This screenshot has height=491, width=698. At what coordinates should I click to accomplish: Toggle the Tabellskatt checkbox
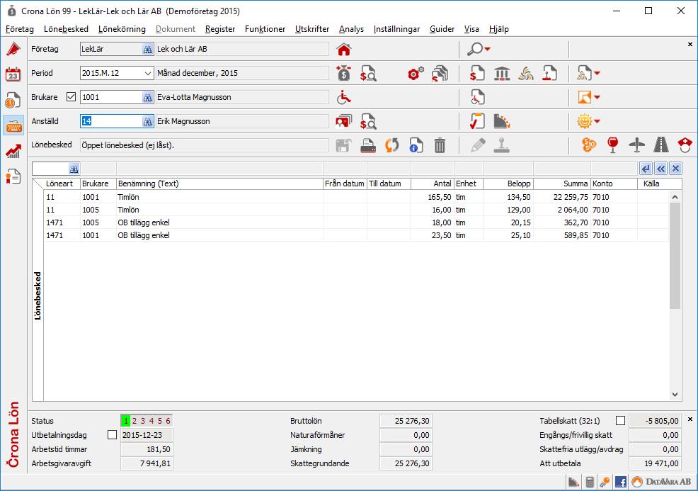(620, 421)
